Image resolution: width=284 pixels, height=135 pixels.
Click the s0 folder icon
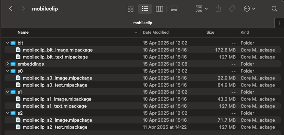(13, 71)
